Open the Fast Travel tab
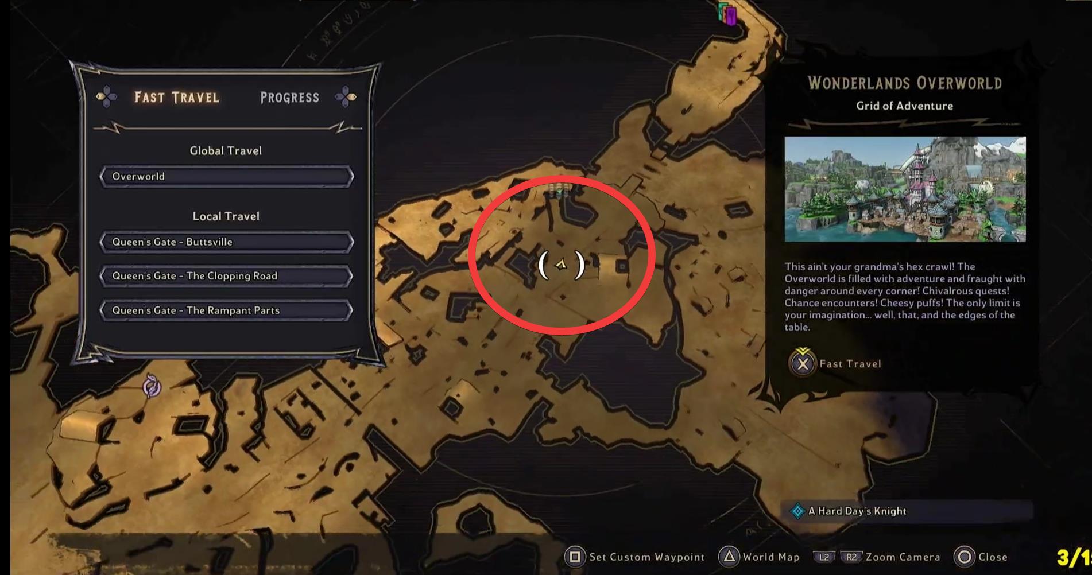The width and height of the screenshot is (1092, 575). pos(177,98)
